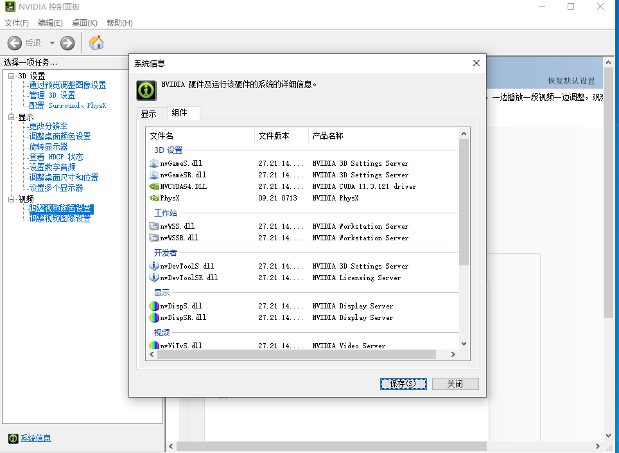Open 旋转显示器
The height and width of the screenshot is (453, 619).
click(48, 147)
